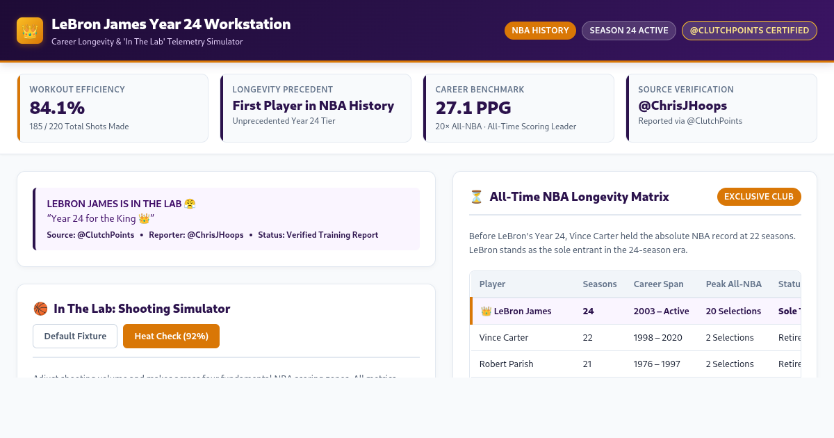Viewport: 834px width, 438px height.
Task: Click the Peak All-NBA column header
Action: click(x=734, y=284)
